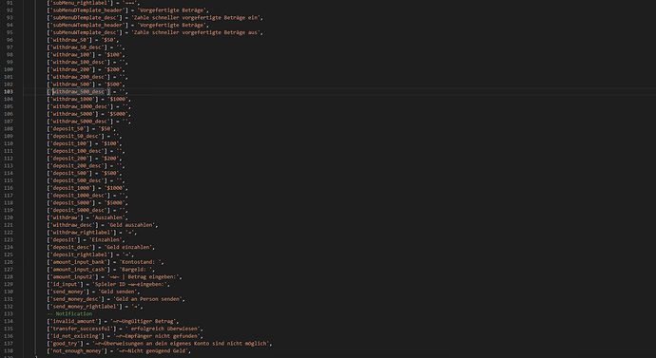Click the '-- Notification' comment line
The image size is (656, 358).
pyautogui.click(x=69, y=313)
